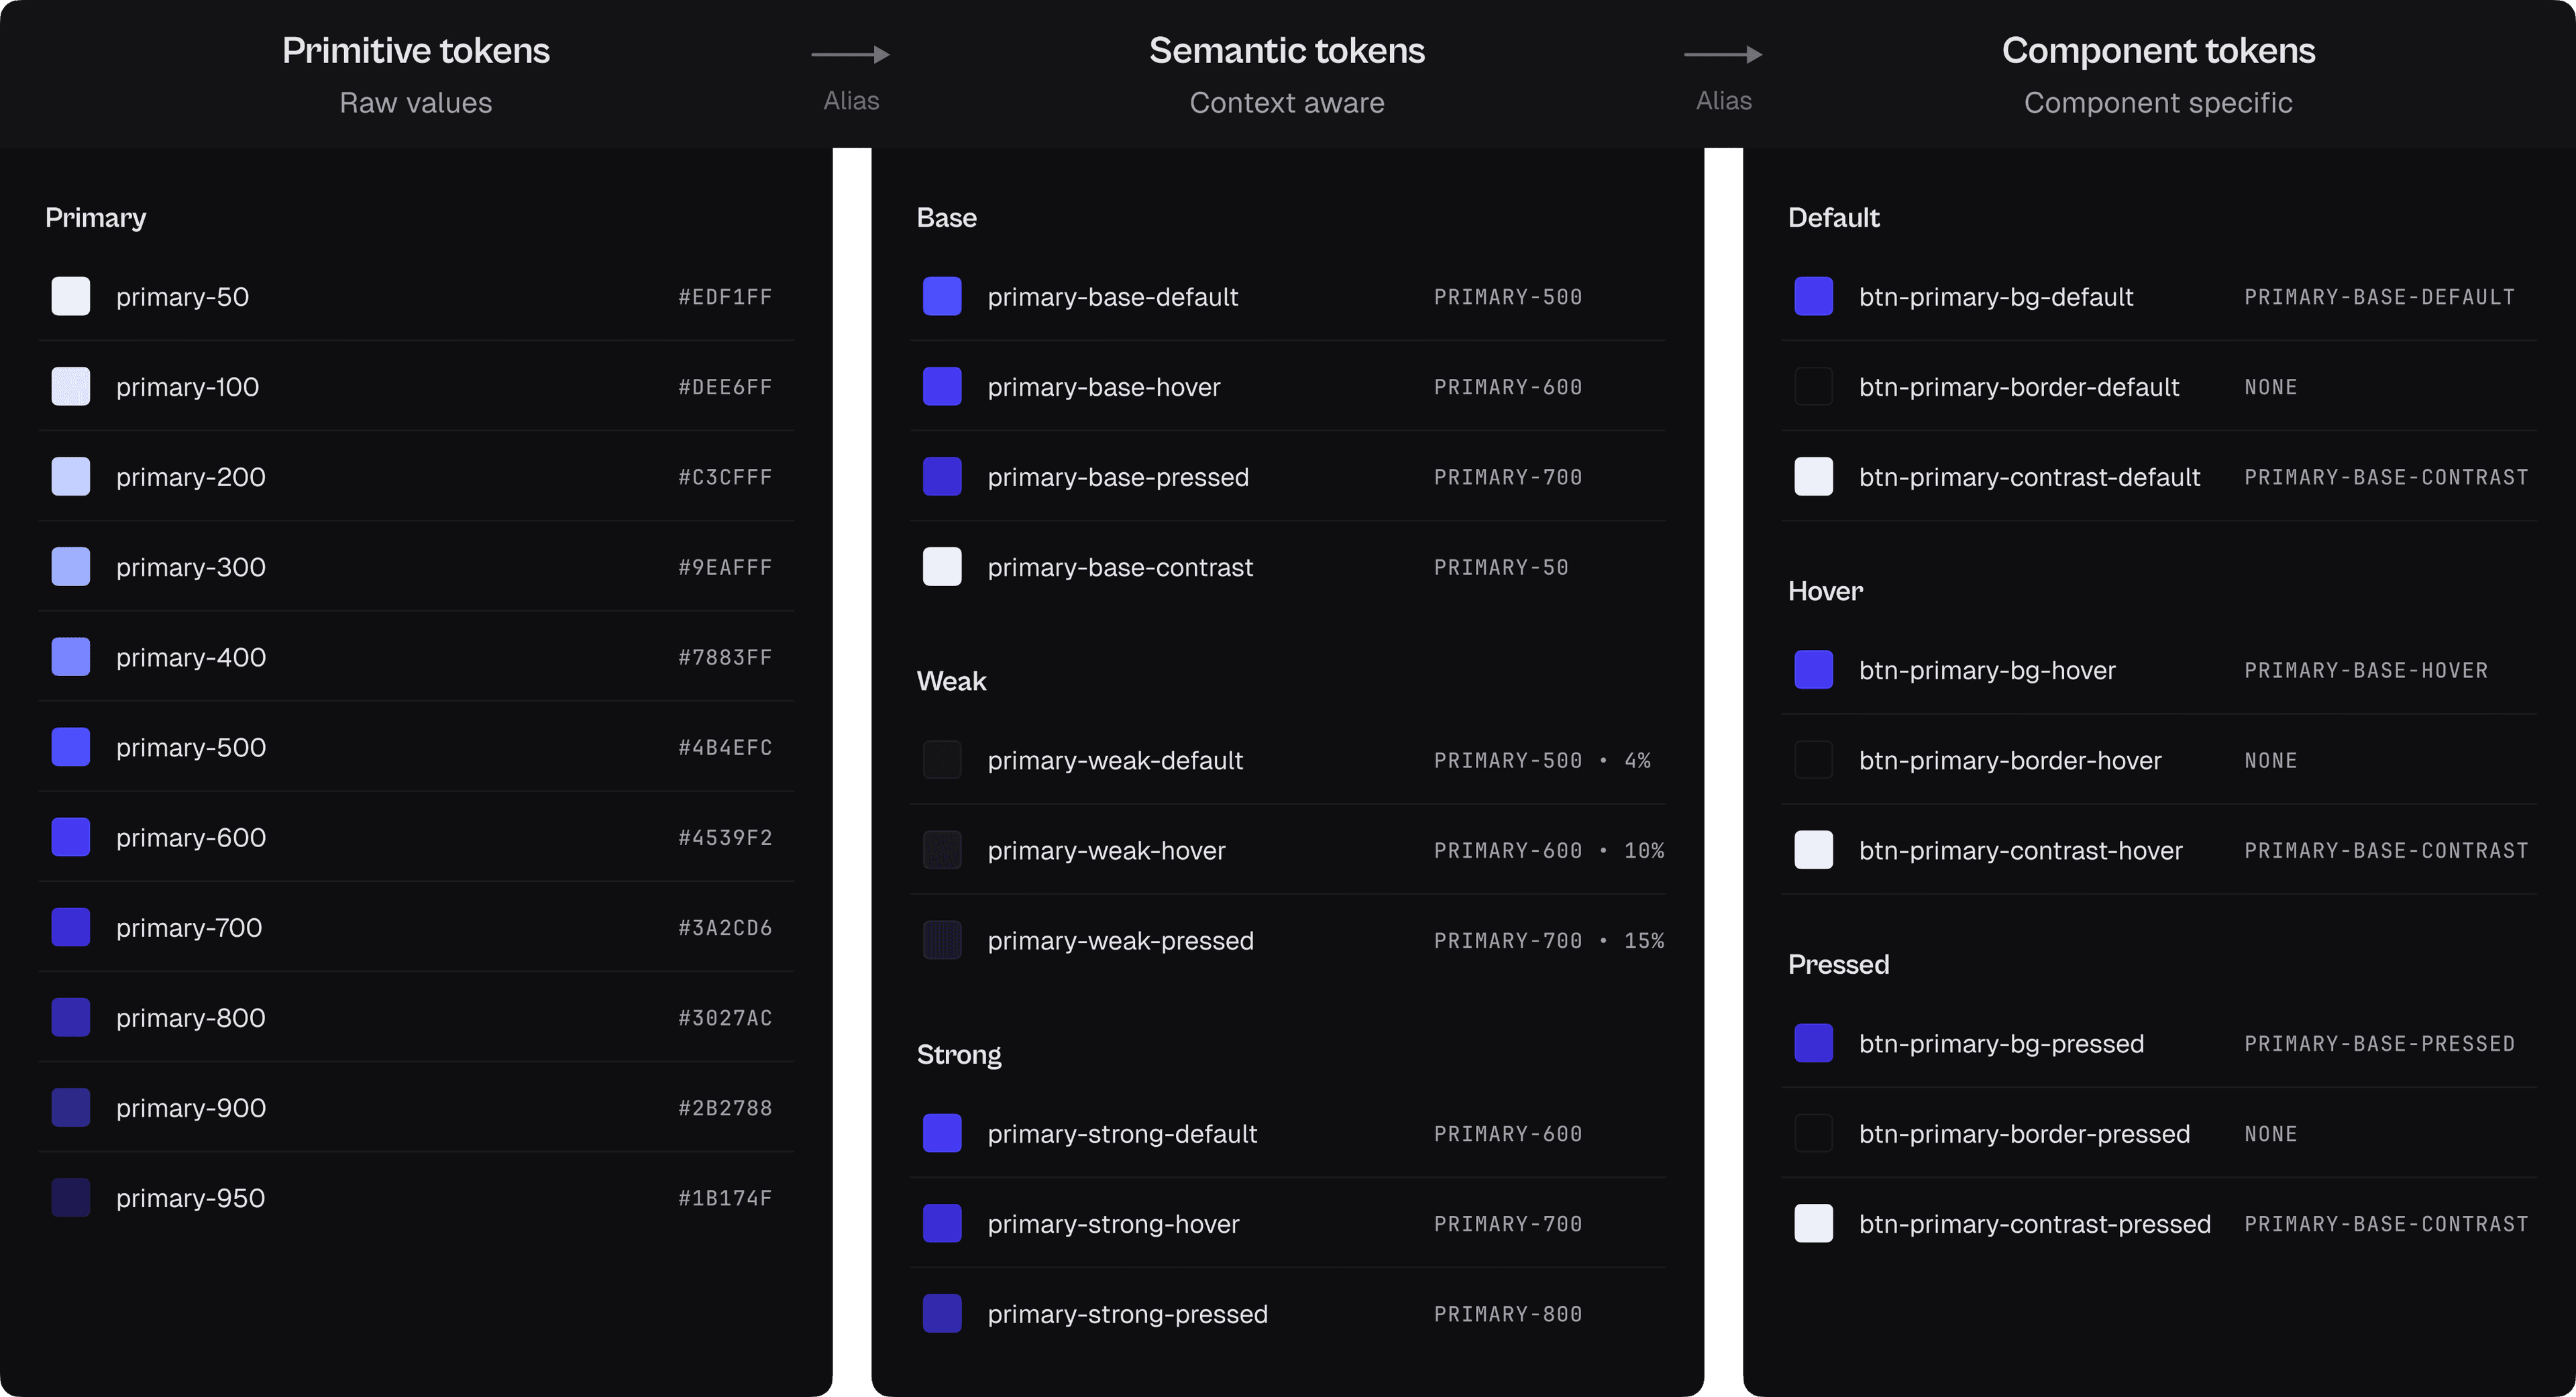Pick the primary-strong-default swatch
The image size is (2576, 1397).
pos(942,1134)
